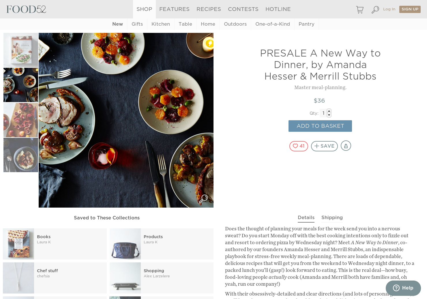Share the product using the upload icon
Image resolution: width=427 pixels, height=299 pixels.
click(x=346, y=146)
